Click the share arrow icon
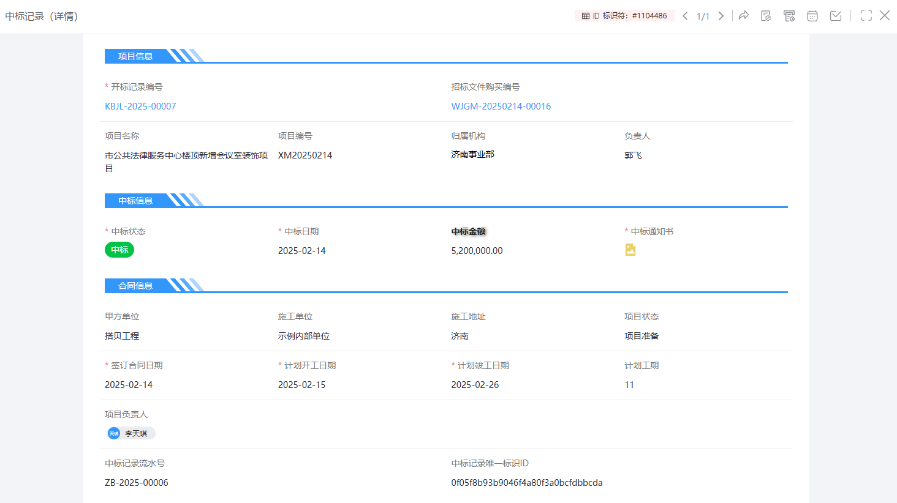 pos(743,16)
